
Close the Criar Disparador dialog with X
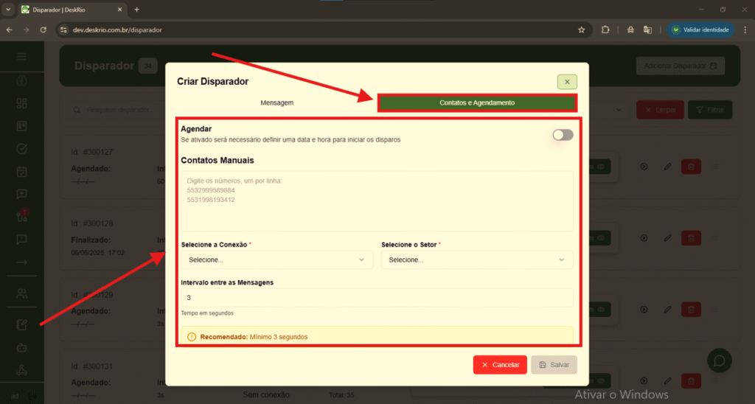click(567, 82)
